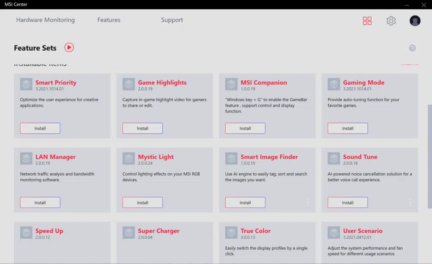Open more options on Sound Tune card
This screenshot has width=432, height=264.
[410, 202]
